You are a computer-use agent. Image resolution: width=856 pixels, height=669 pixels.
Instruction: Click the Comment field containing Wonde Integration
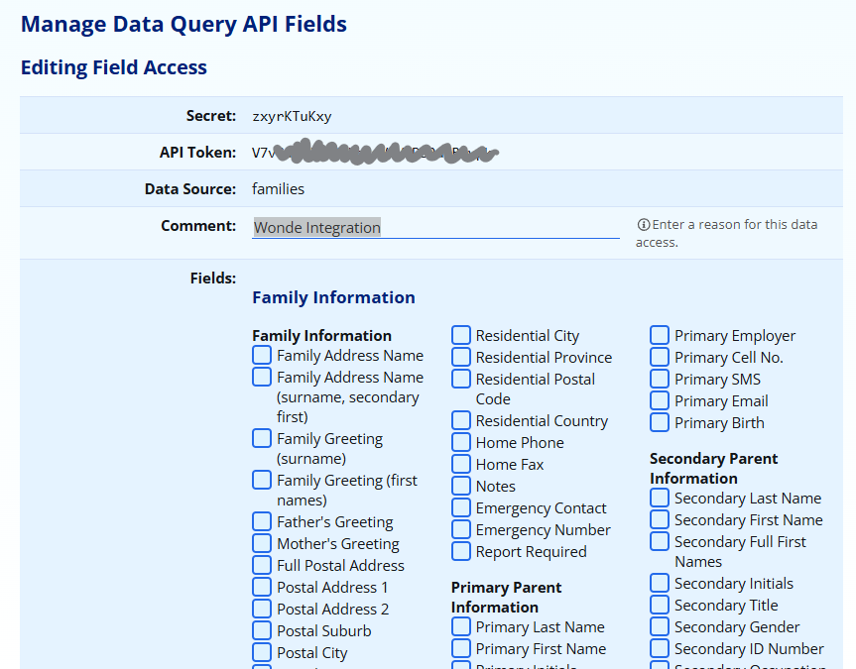point(434,227)
